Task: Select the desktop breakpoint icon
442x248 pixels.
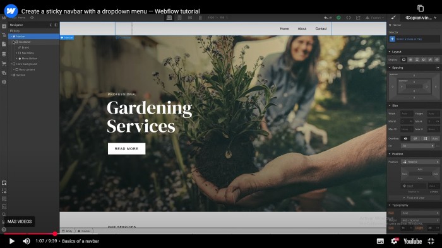Action: [169, 18]
